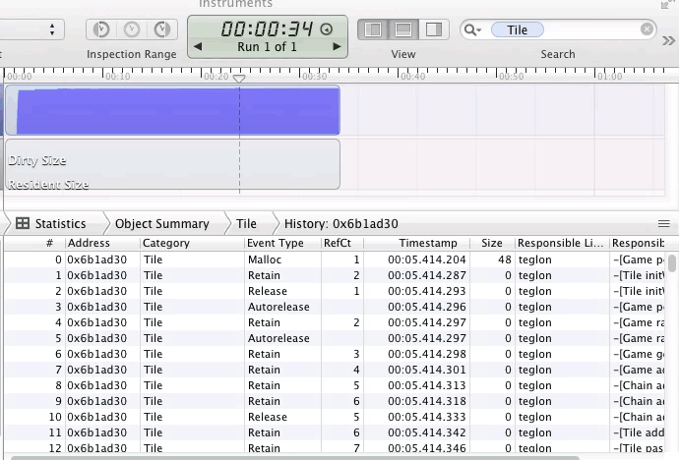The width and height of the screenshot is (679, 460).
Task: Go to previous run arrow
Action: 198,46
